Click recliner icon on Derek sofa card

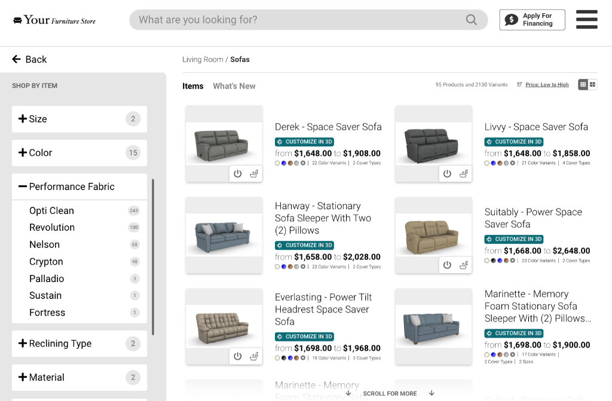(x=254, y=174)
